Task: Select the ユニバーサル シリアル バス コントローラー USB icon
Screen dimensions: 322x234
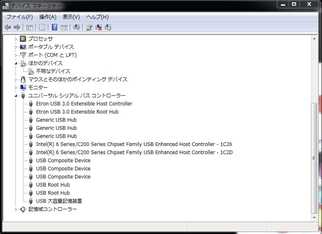Action: coord(23,96)
